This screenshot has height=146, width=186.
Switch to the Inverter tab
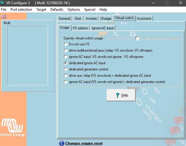pyautogui.click(x=91, y=19)
